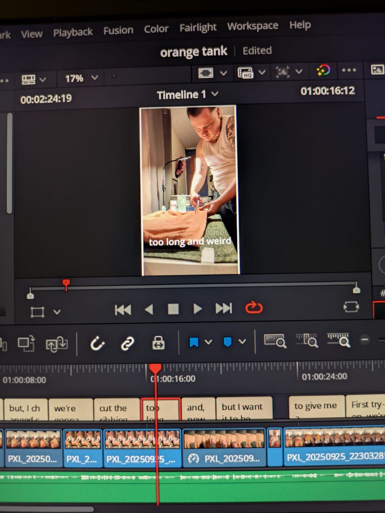
Task: Click the jog bar out-point handle
Action: 356,288
